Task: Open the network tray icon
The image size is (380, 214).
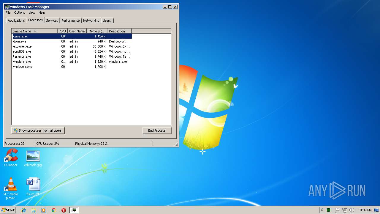Action: coord(345,210)
